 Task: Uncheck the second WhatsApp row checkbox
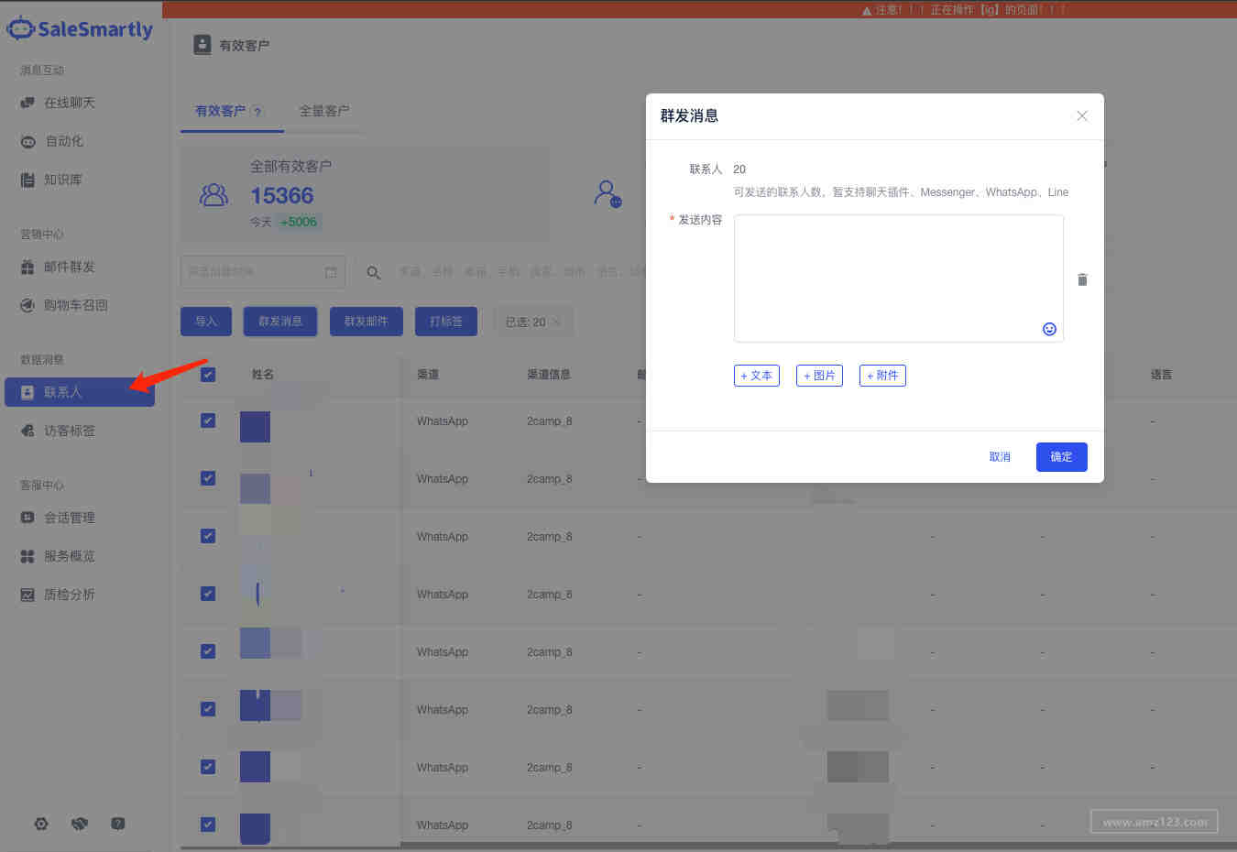pyautogui.click(x=208, y=478)
